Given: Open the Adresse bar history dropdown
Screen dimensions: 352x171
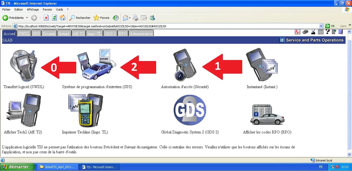Looking at the screenshot, I should coord(321,26).
